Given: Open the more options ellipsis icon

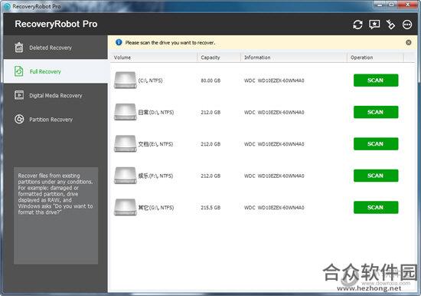Looking at the screenshot, I should [407, 25].
